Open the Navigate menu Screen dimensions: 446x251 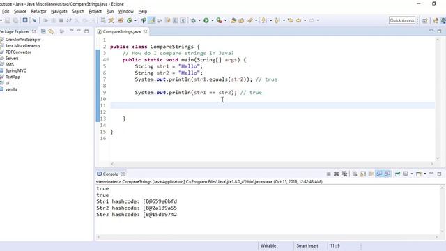pyautogui.click(x=59, y=11)
